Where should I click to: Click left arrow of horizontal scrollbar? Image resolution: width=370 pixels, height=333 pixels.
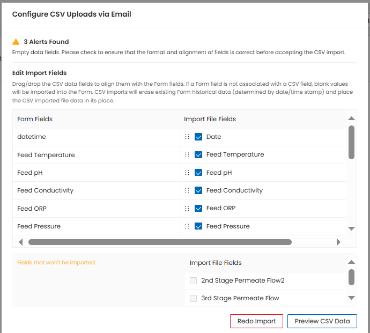pyautogui.click(x=21, y=242)
